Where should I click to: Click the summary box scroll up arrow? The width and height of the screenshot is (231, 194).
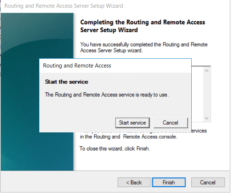[206, 70]
